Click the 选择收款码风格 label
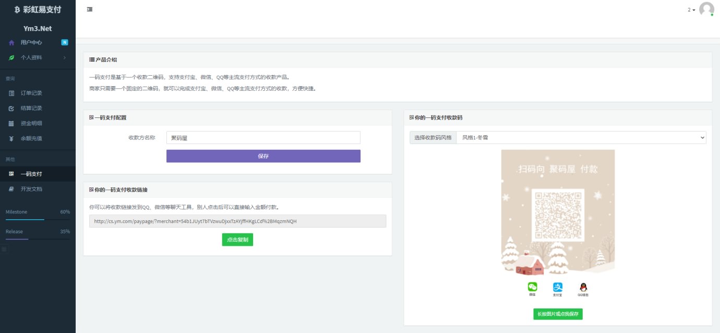Image resolution: width=720 pixels, height=333 pixels. pos(433,138)
